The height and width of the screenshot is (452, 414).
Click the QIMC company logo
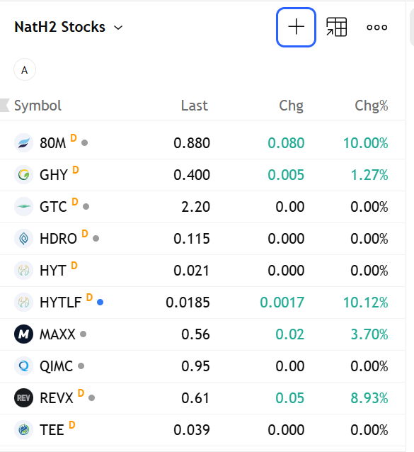pyautogui.click(x=23, y=366)
